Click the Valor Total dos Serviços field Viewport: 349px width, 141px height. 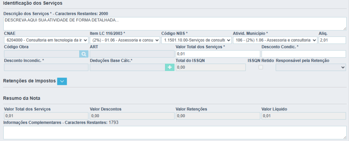(x=218, y=54)
